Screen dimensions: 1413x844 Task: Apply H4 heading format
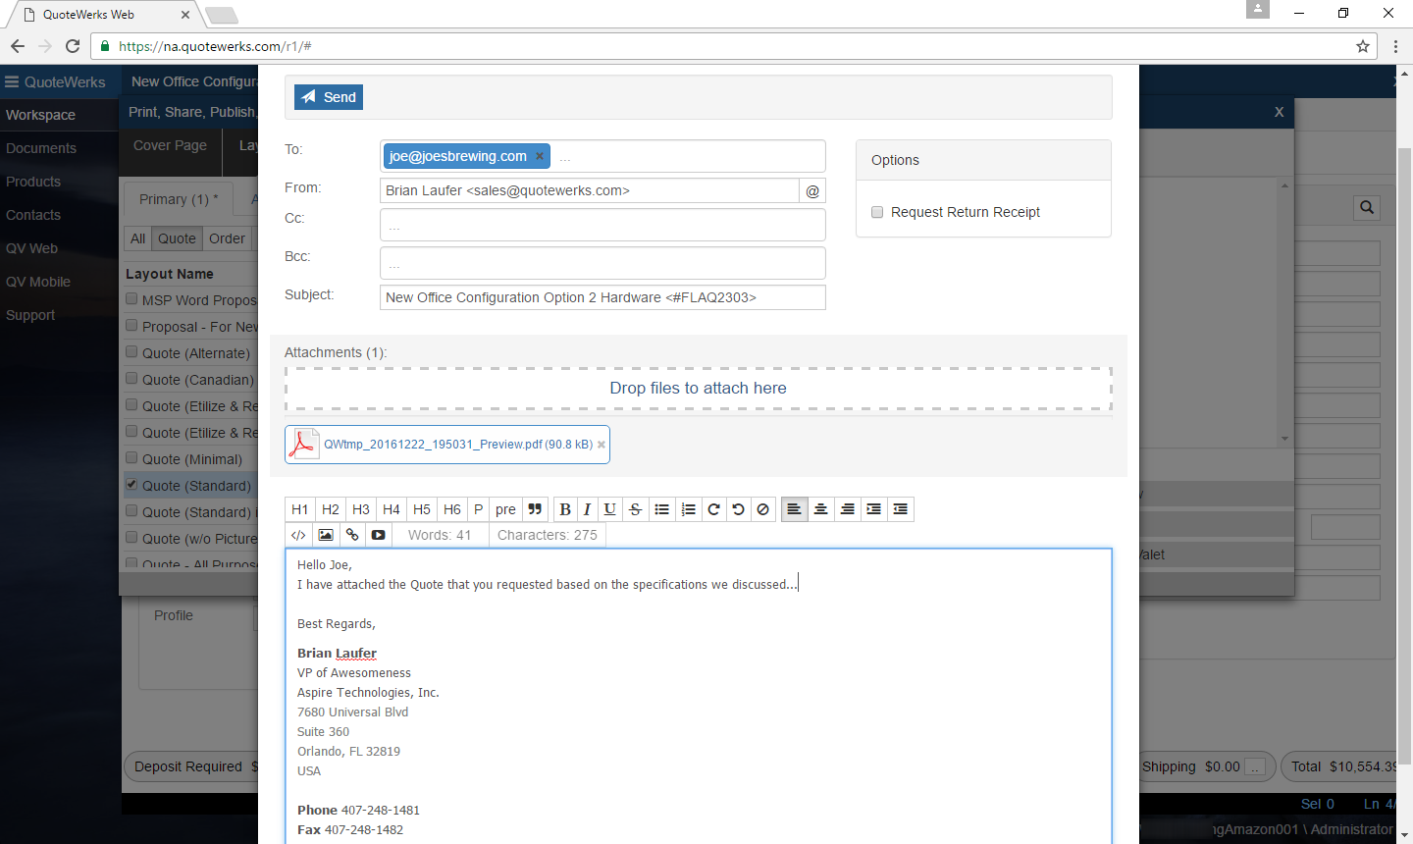pos(392,509)
